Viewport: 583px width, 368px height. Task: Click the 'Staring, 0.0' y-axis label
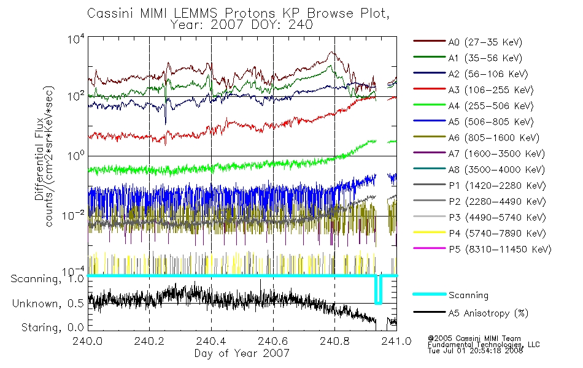coord(52,328)
